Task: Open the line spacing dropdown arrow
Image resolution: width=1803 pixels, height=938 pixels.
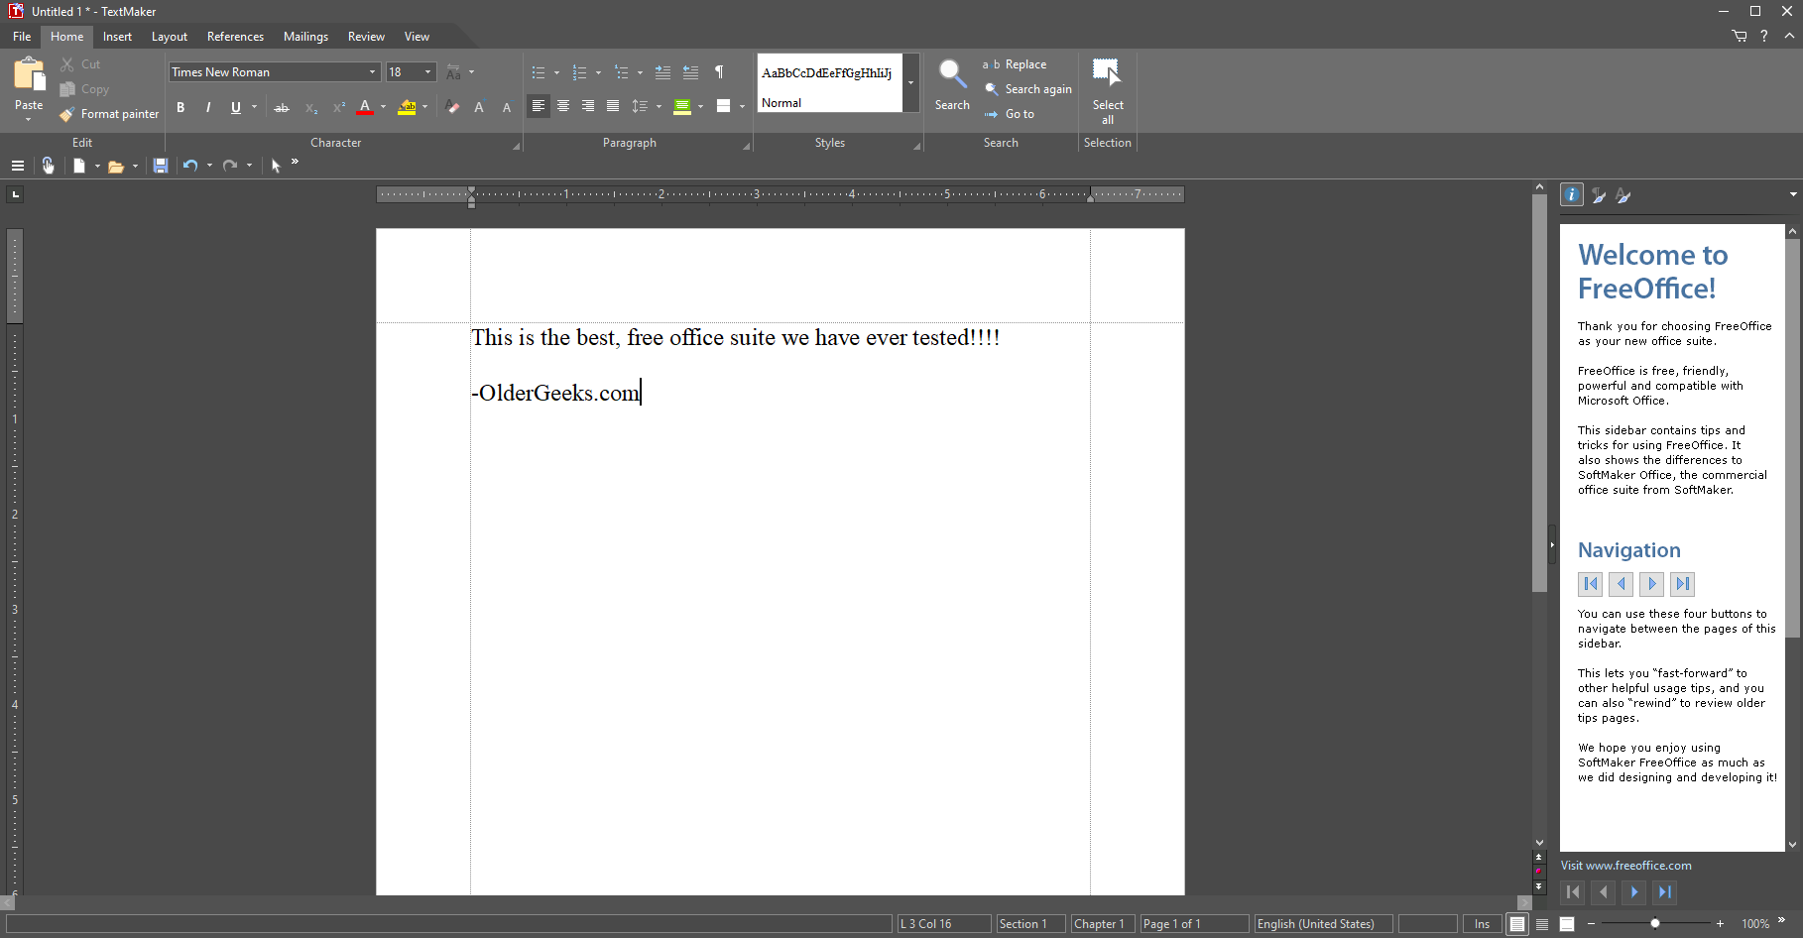Action: point(659,107)
